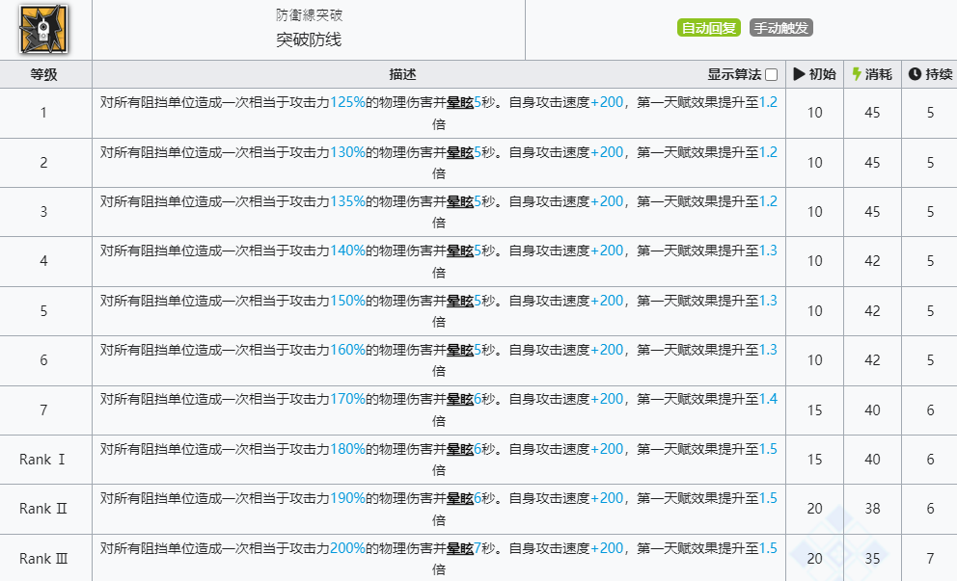Click the 等级 column header
957x581 pixels.
44,74
